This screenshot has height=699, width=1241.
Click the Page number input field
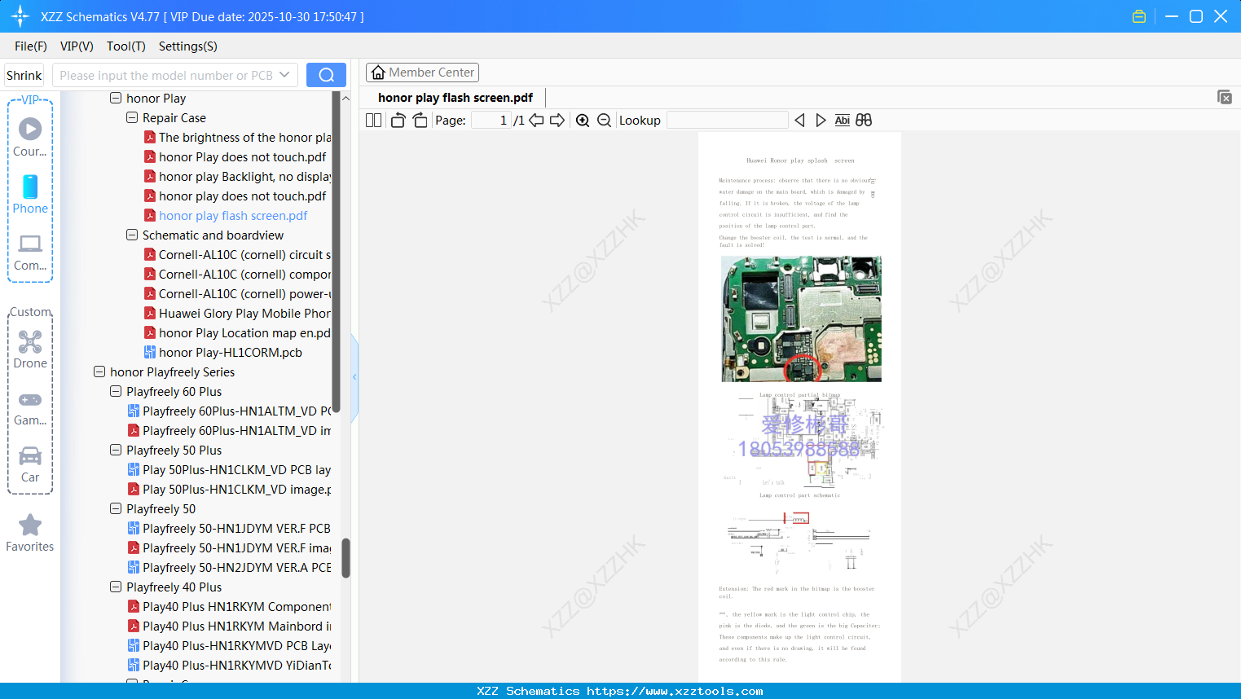pos(491,121)
